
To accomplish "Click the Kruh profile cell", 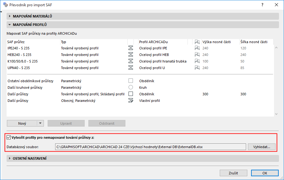I will coord(143,87).
